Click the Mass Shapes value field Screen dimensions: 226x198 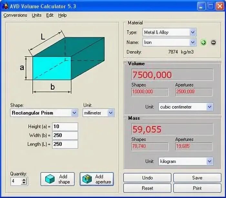pyautogui.click(x=149, y=147)
